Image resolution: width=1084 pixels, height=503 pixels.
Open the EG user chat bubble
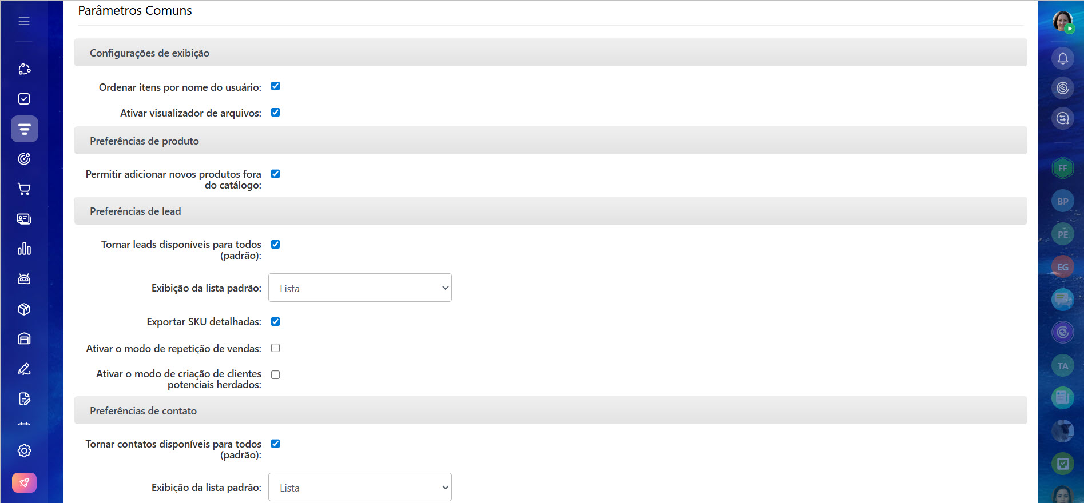tap(1062, 267)
